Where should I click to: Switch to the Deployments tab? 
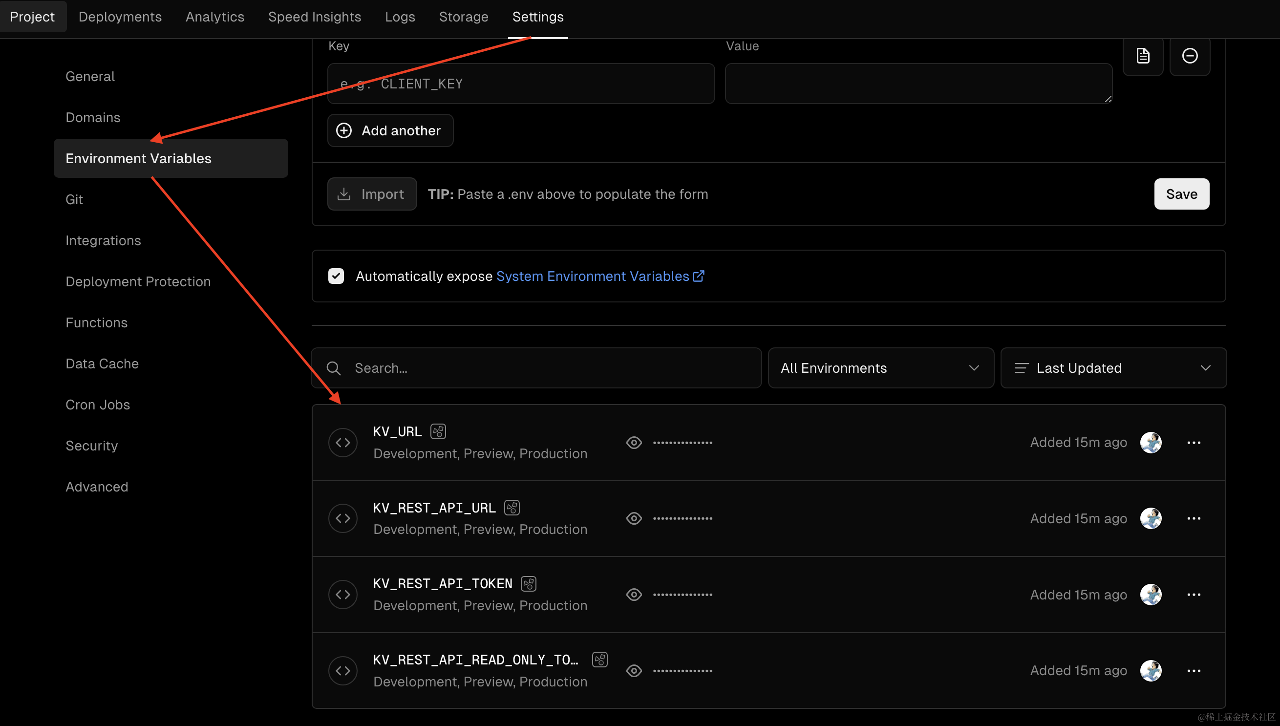120,17
